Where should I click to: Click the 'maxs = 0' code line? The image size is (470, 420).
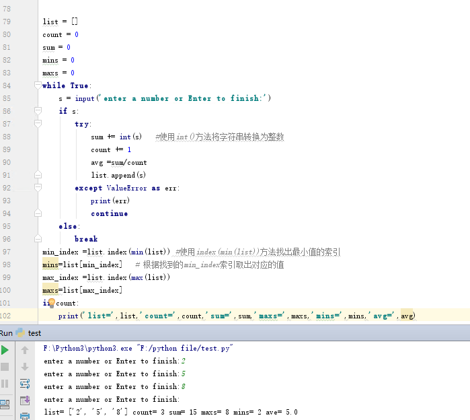58,73
